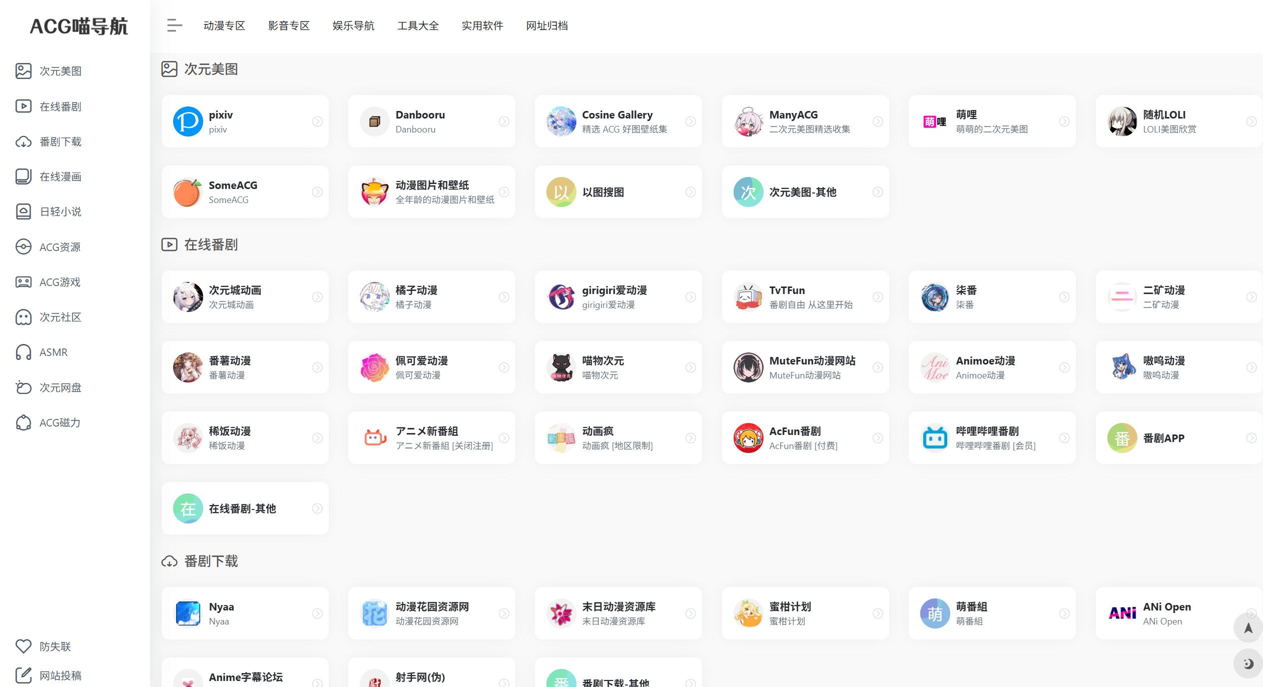Click the girigiri爱动漫 logo icon

[561, 297]
